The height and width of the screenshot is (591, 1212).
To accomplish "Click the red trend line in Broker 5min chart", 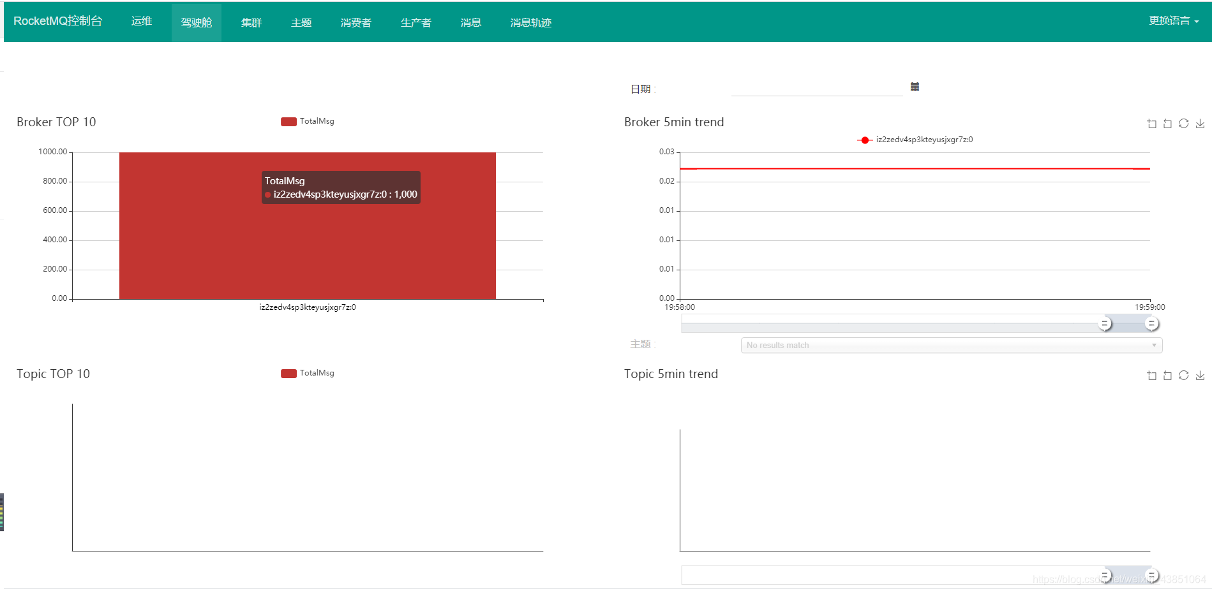I will coord(915,169).
